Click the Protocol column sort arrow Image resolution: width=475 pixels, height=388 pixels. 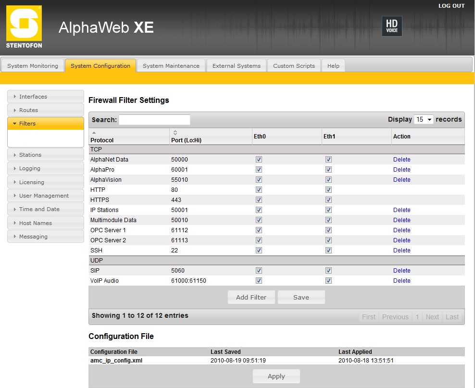coord(94,132)
